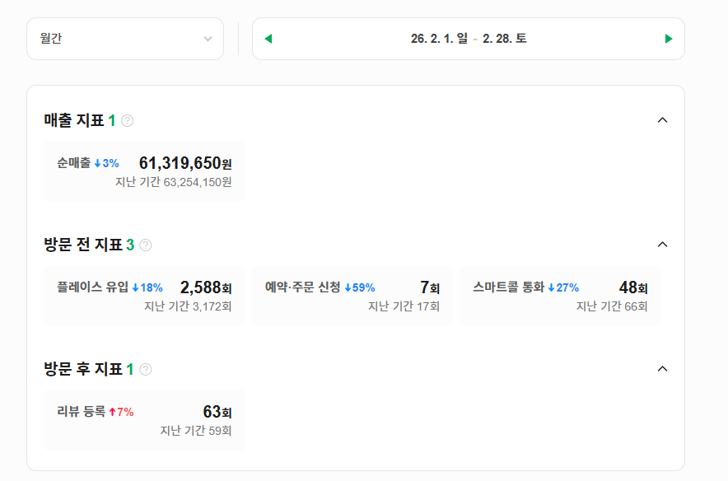
Task: Select the 플레이스 유입 metric card
Action: pyautogui.click(x=144, y=296)
